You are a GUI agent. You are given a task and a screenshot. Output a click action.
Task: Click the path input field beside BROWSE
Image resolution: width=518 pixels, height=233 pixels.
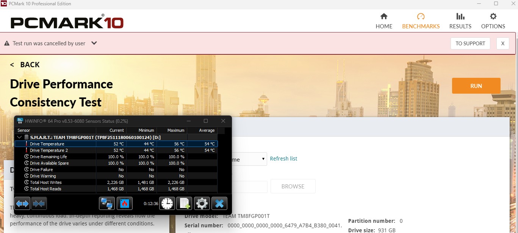pyautogui.click(x=249, y=187)
